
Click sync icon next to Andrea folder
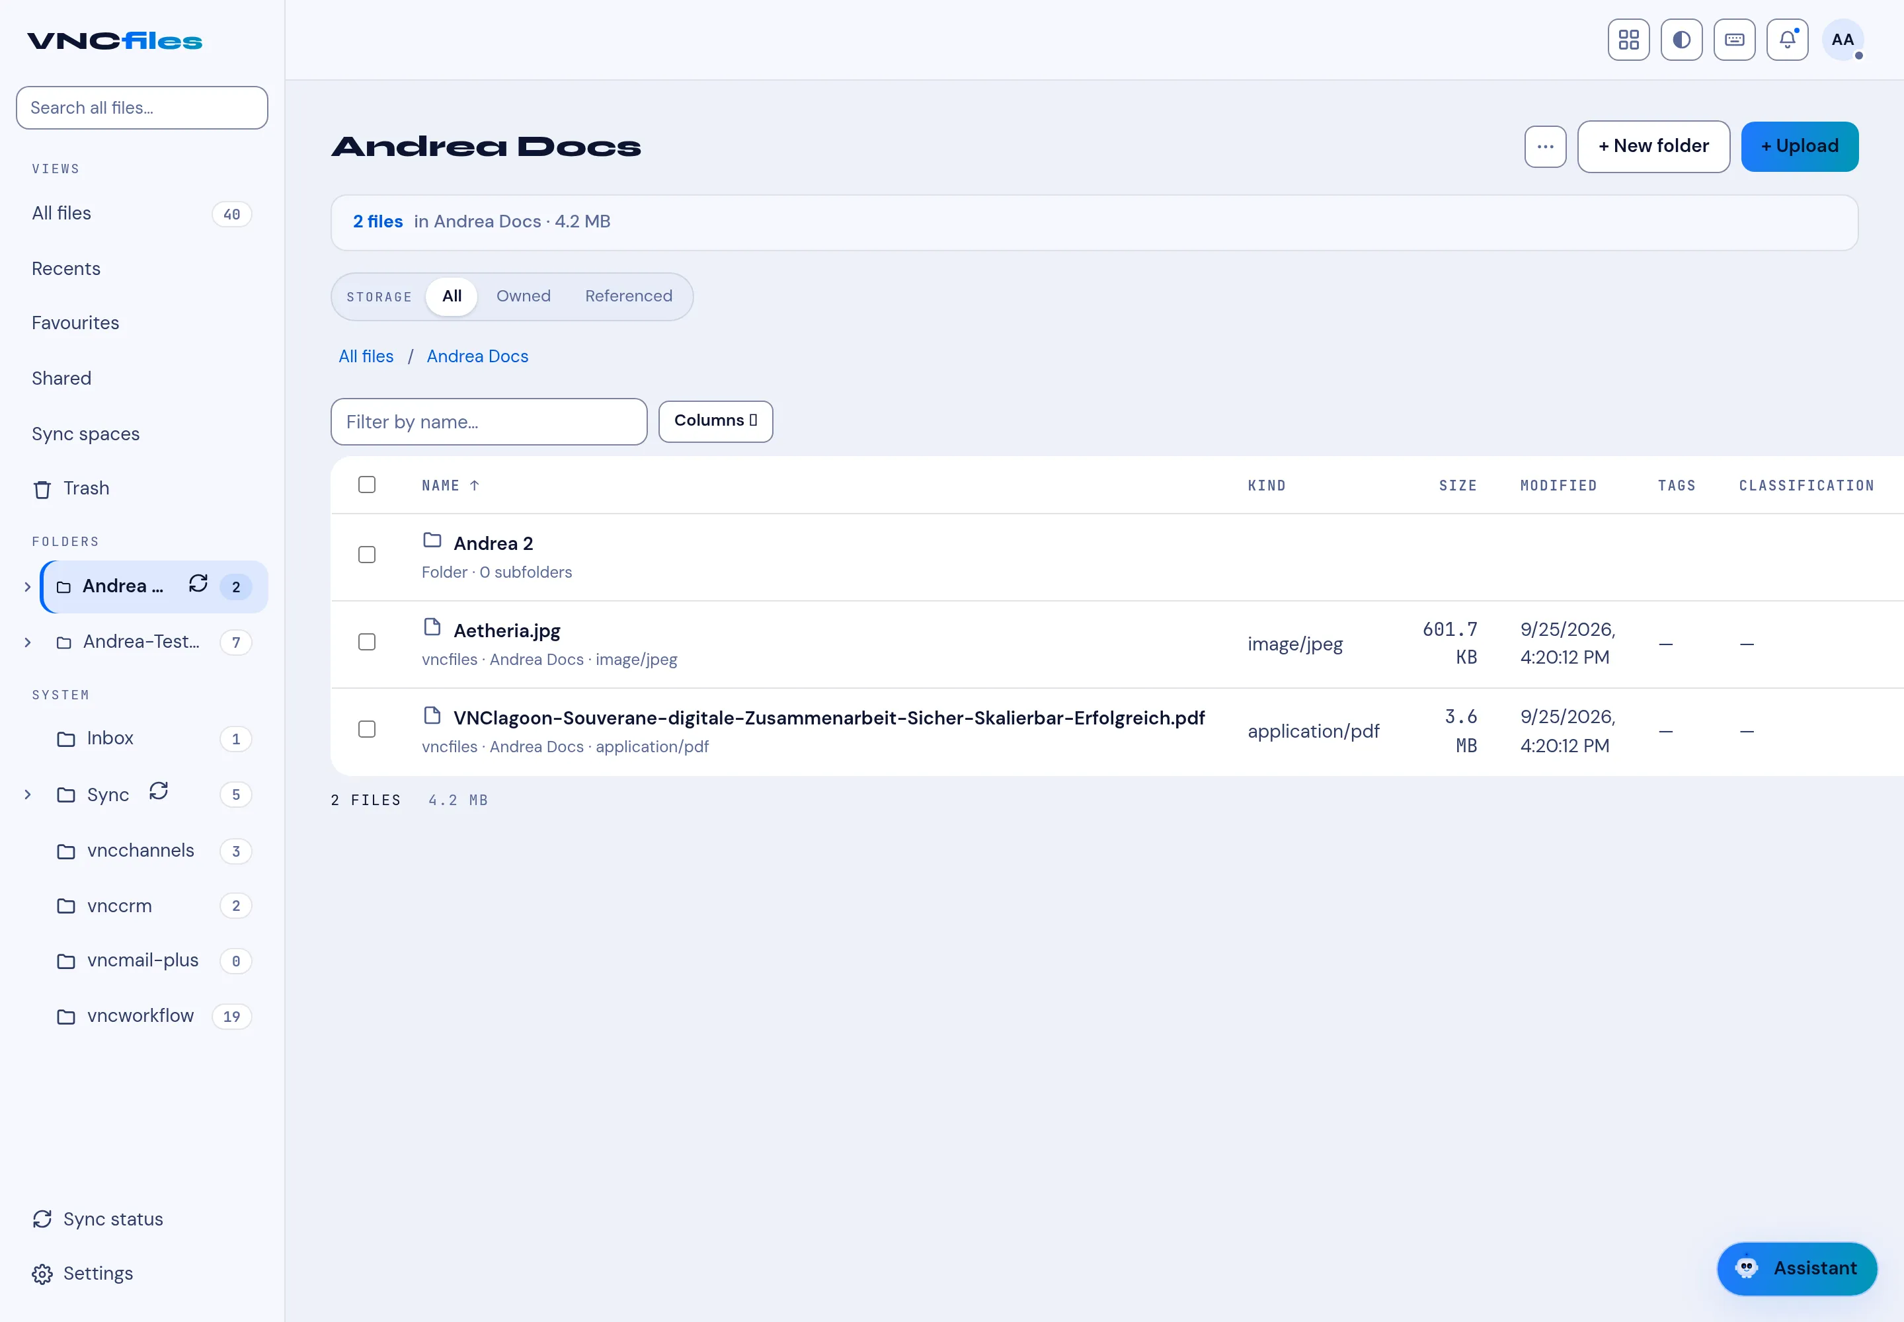point(198,584)
